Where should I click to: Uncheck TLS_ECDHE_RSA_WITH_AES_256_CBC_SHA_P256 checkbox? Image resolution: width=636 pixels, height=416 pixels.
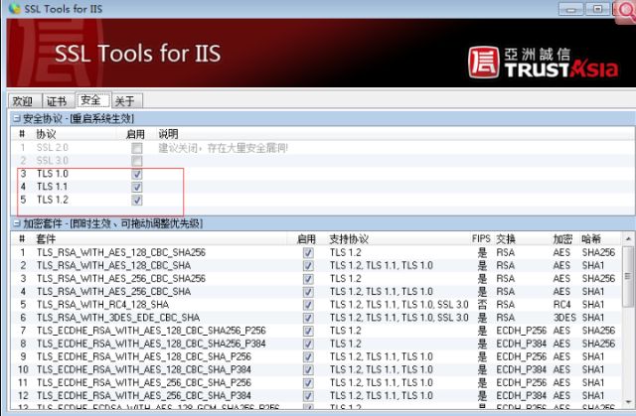[308, 382]
